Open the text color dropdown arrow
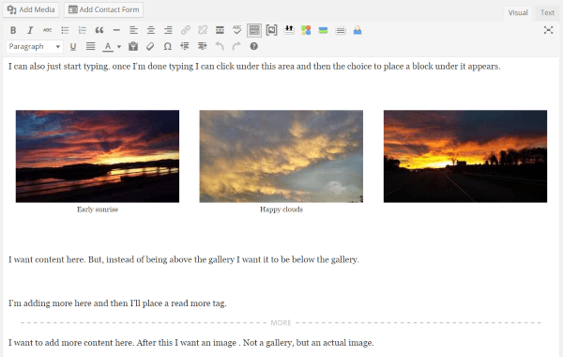Viewport: 563px width, 357px height. click(119, 47)
